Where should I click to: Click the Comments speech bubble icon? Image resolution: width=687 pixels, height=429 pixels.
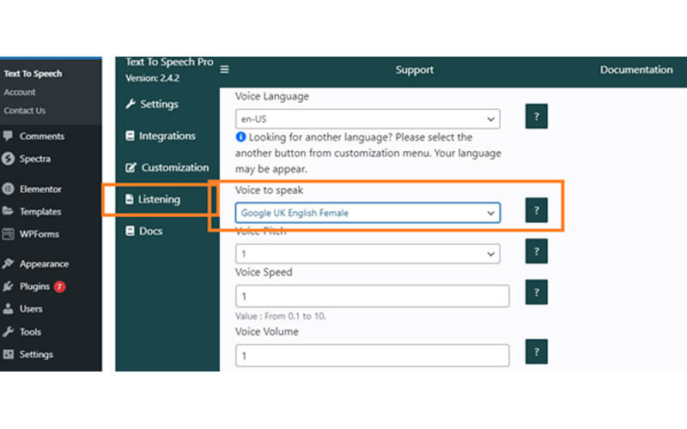tap(8, 136)
